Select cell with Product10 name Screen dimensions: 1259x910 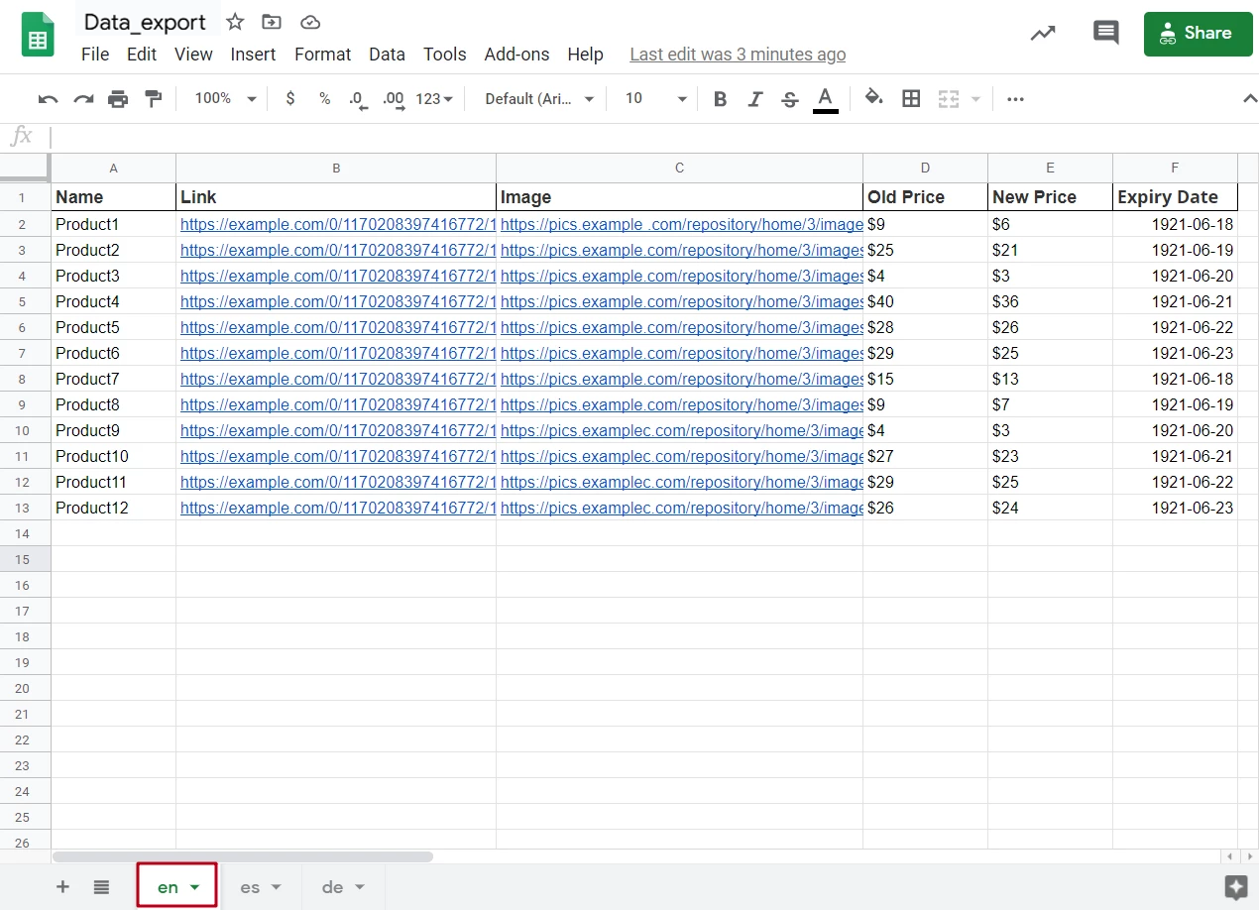click(x=113, y=456)
